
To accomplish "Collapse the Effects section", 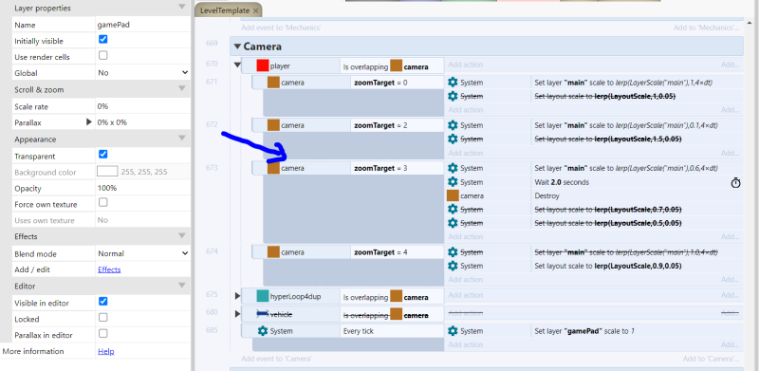I will pos(182,235).
